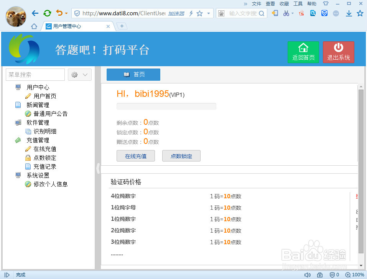Click the red 退出系统 button
This screenshot has height=279, width=367.
tap(338, 52)
